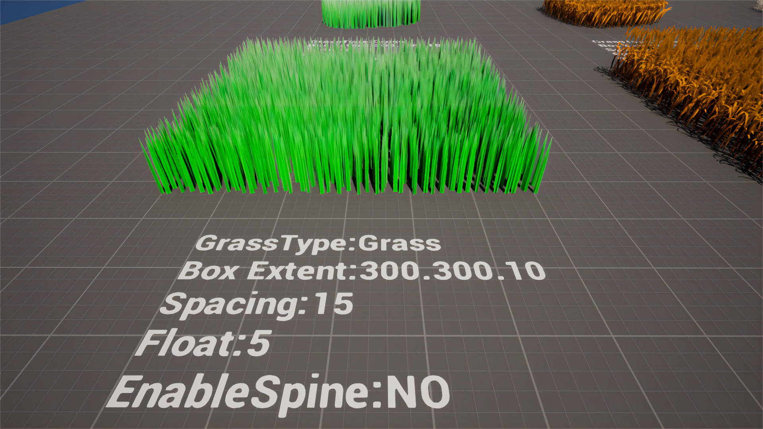763x429 pixels.
Task: Click the 'GrassType:Grass' text label
Action: (x=318, y=244)
